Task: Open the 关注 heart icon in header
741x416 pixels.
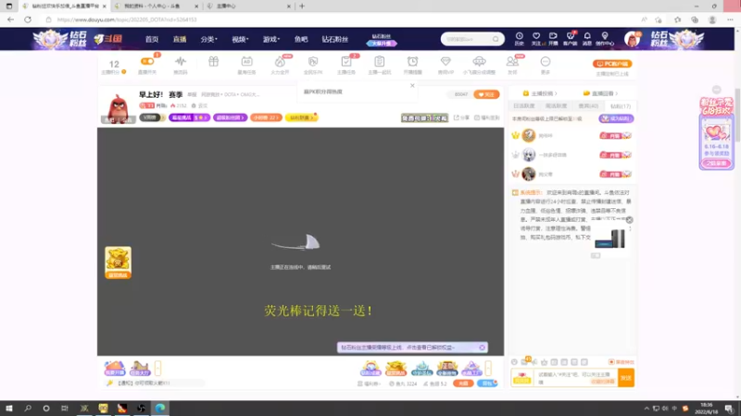Action: pyautogui.click(x=536, y=39)
